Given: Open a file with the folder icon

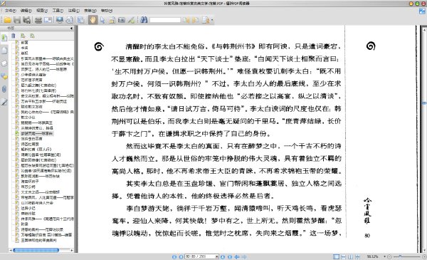Looking at the screenshot, I should [x=7, y=20].
